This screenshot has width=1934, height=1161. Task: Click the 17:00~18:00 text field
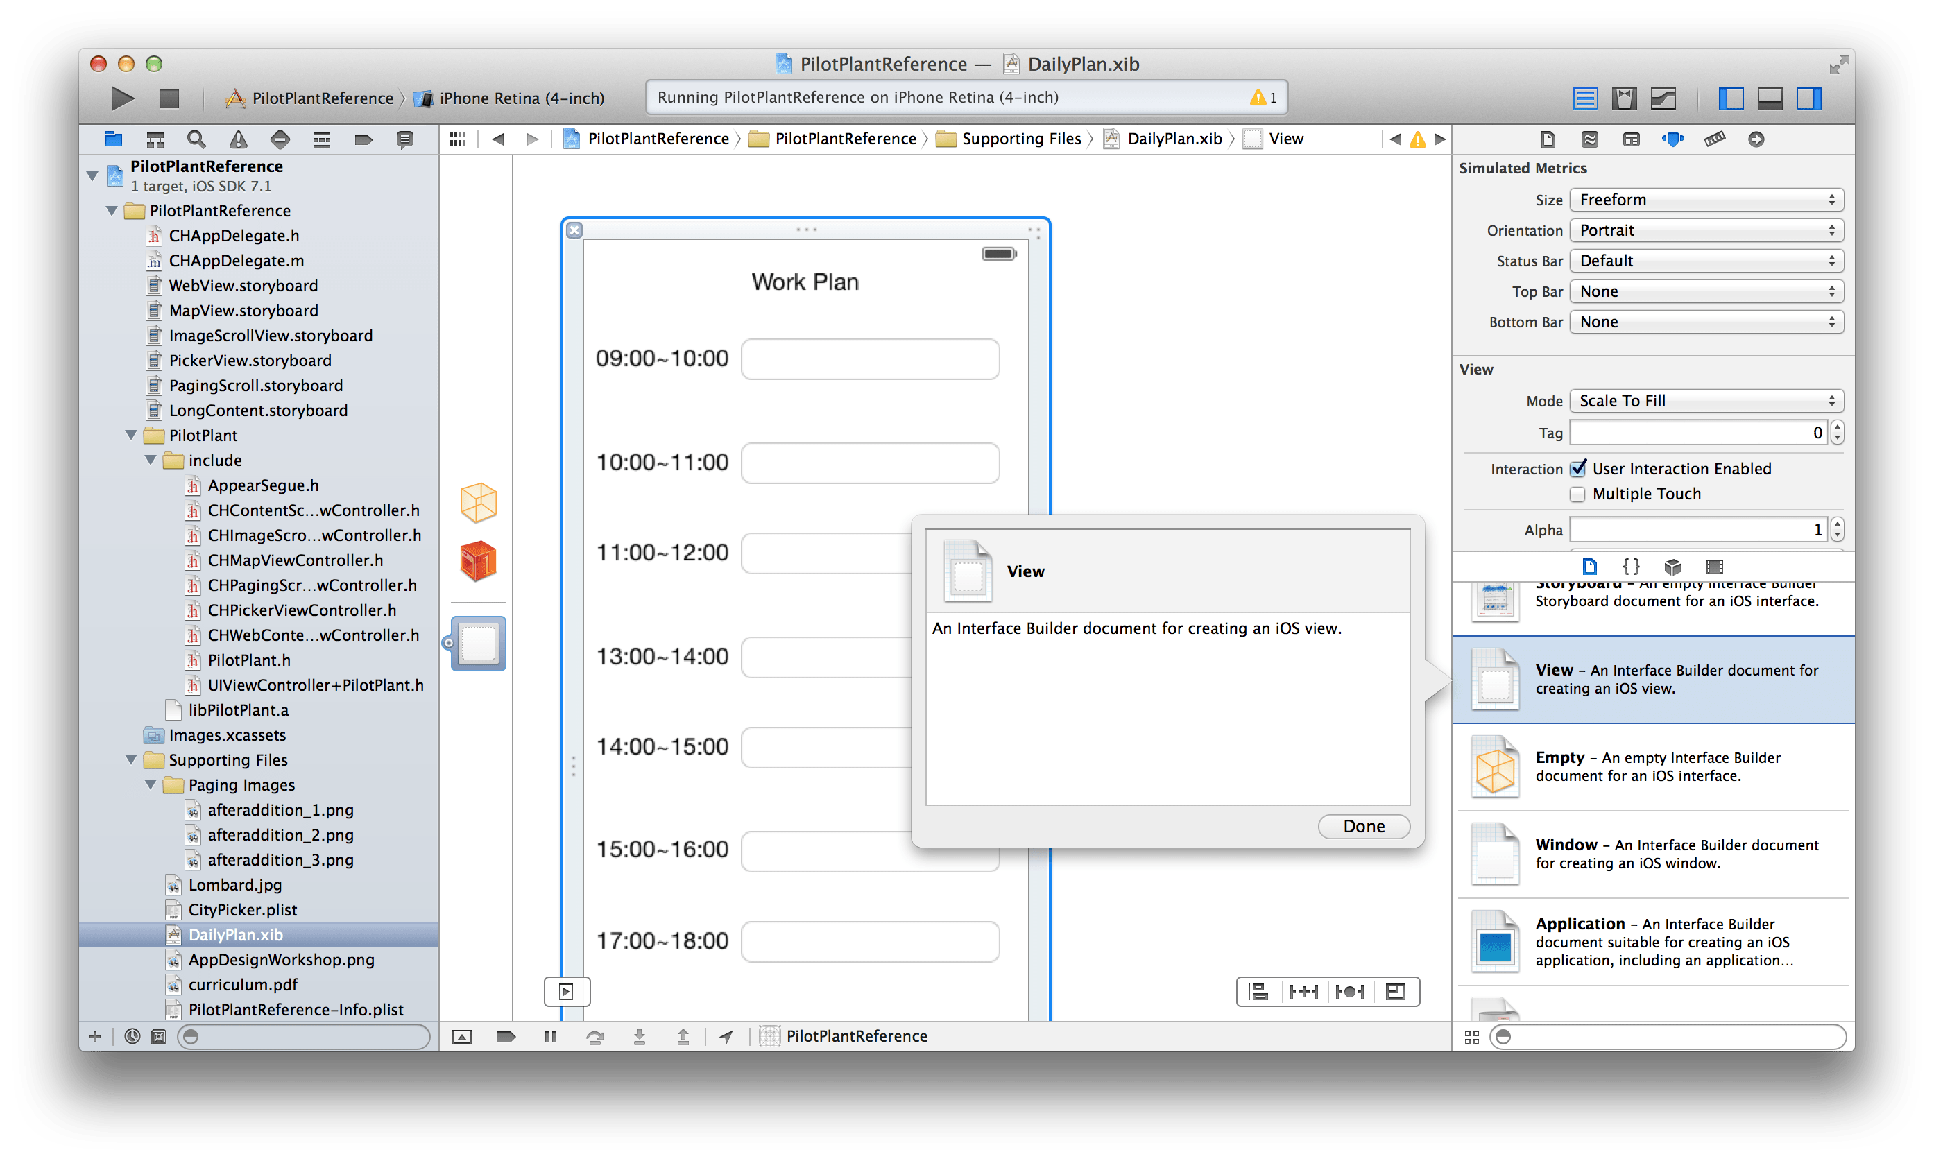(870, 941)
